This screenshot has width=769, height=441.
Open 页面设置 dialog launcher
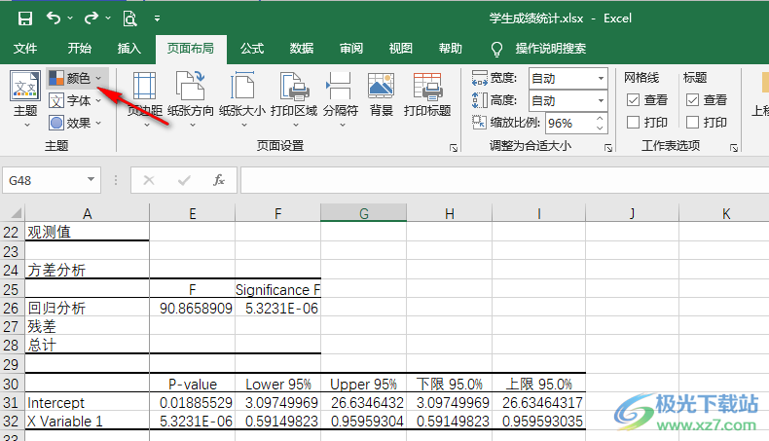pos(454,148)
